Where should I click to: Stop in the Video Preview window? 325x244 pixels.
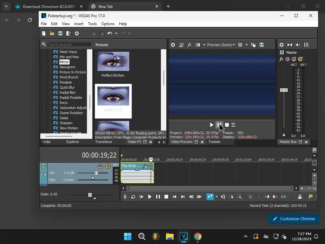click(x=227, y=125)
